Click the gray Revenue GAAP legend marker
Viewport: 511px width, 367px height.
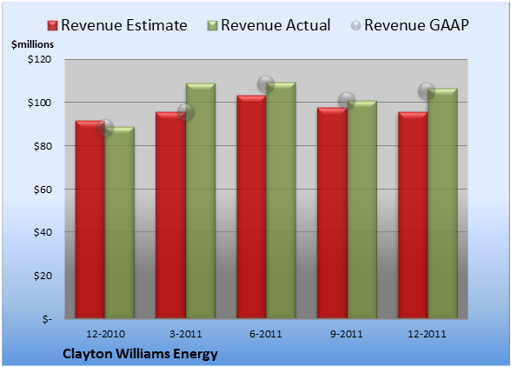click(356, 26)
